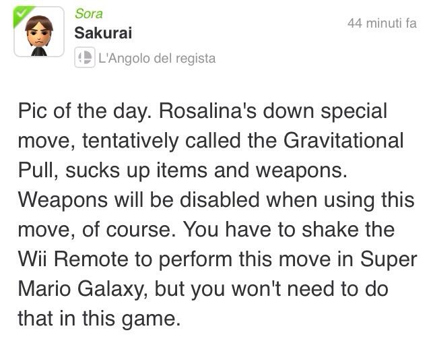The width and height of the screenshot is (431, 341).
Task: Click the 'Pic of the day' opening words
Action: [85, 111]
